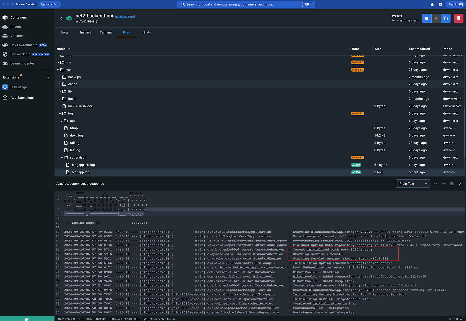Click the Sign in button
This screenshot has height=321, width=466.
coord(455,4)
